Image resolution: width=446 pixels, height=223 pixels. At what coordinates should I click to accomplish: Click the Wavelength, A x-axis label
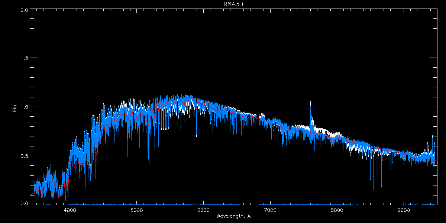233,216
